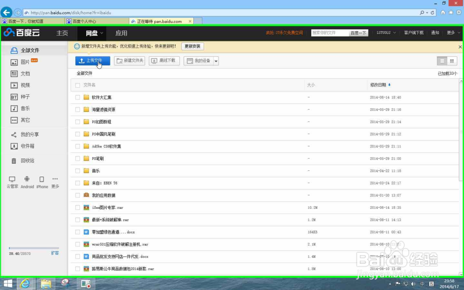Open browser home page icon
This screenshot has width=464, height=290.
(443, 13)
